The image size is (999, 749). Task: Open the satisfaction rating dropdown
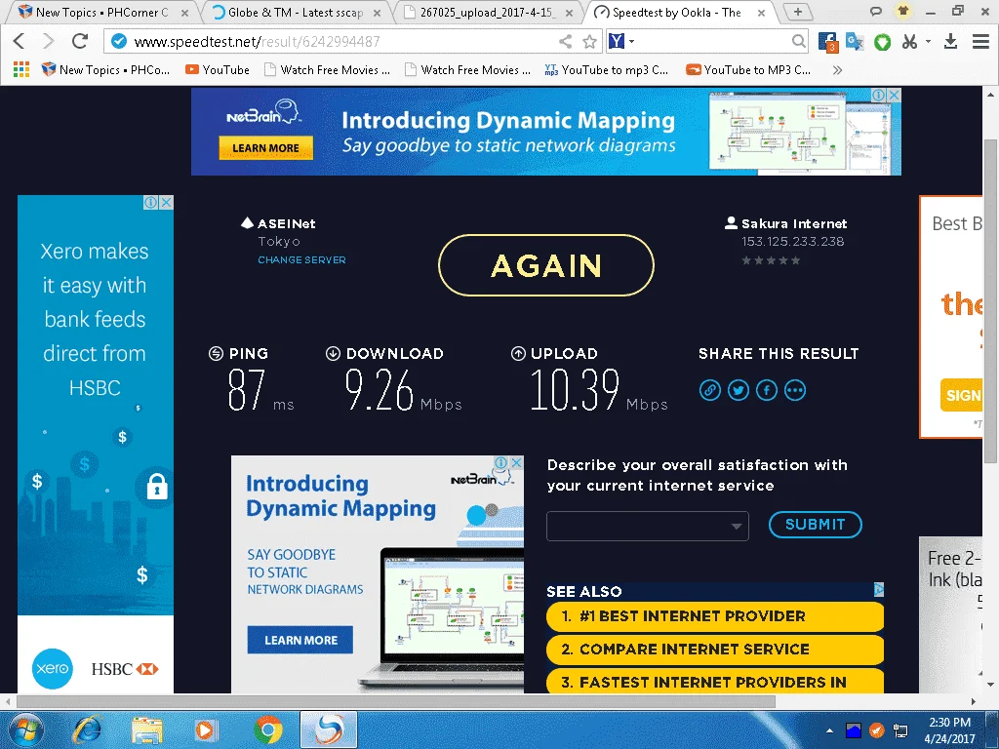[648, 526]
